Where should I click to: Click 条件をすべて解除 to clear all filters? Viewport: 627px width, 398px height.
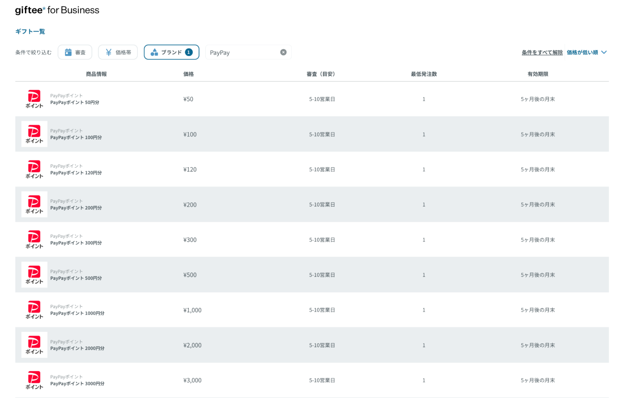[x=542, y=52]
